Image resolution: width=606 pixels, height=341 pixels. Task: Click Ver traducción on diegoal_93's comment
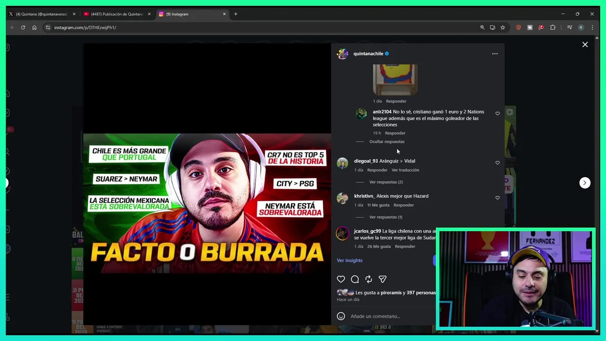[405, 170]
